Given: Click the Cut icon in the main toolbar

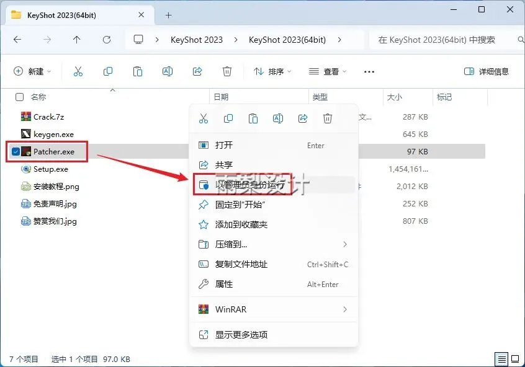Looking at the screenshot, I should click(x=78, y=71).
